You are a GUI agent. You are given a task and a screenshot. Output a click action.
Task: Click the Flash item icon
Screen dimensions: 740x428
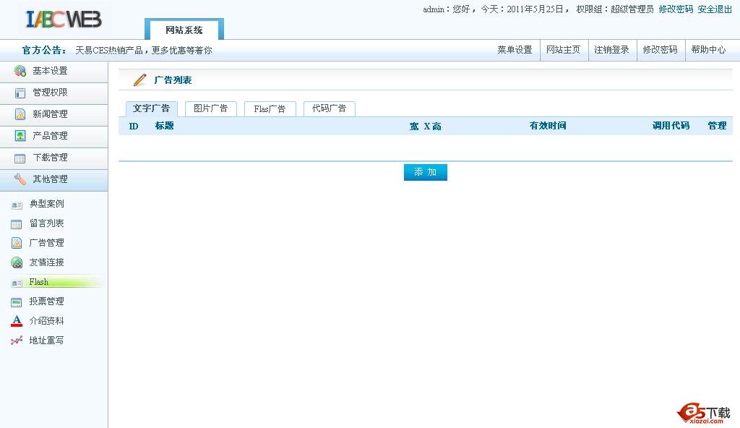[17, 283]
